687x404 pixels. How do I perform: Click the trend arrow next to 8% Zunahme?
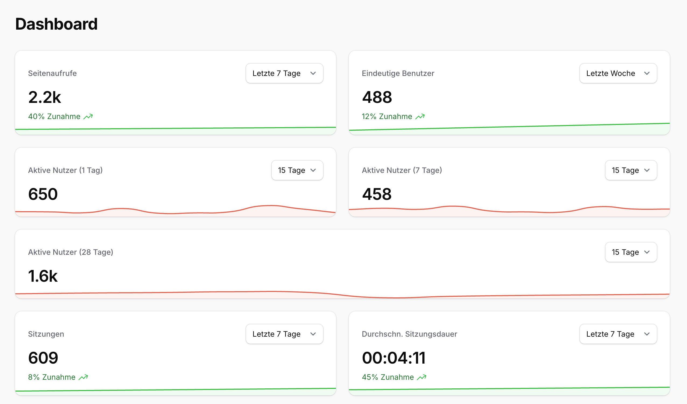[x=84, y=377]
